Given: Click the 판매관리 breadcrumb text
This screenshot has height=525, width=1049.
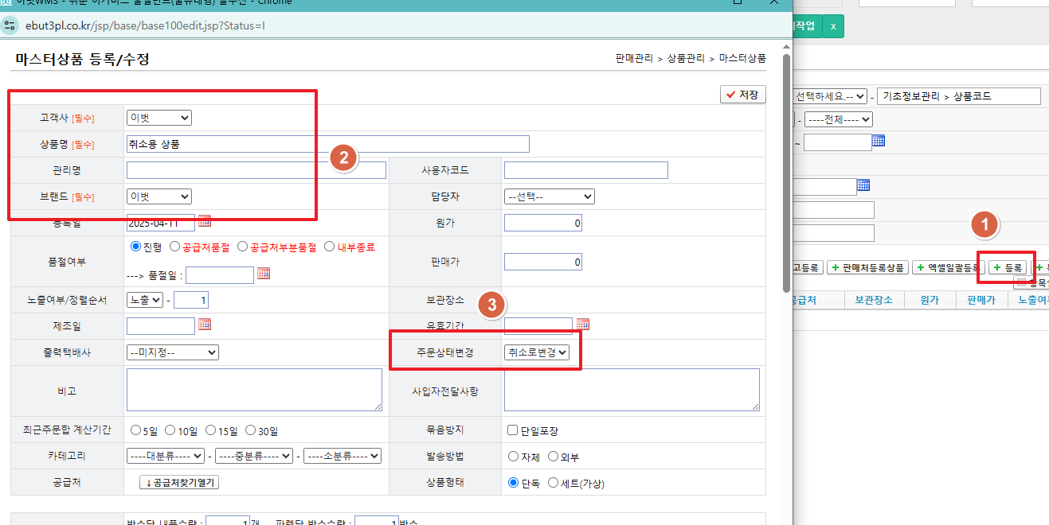Looking at the screenshot, I should [x=634, y=59].
